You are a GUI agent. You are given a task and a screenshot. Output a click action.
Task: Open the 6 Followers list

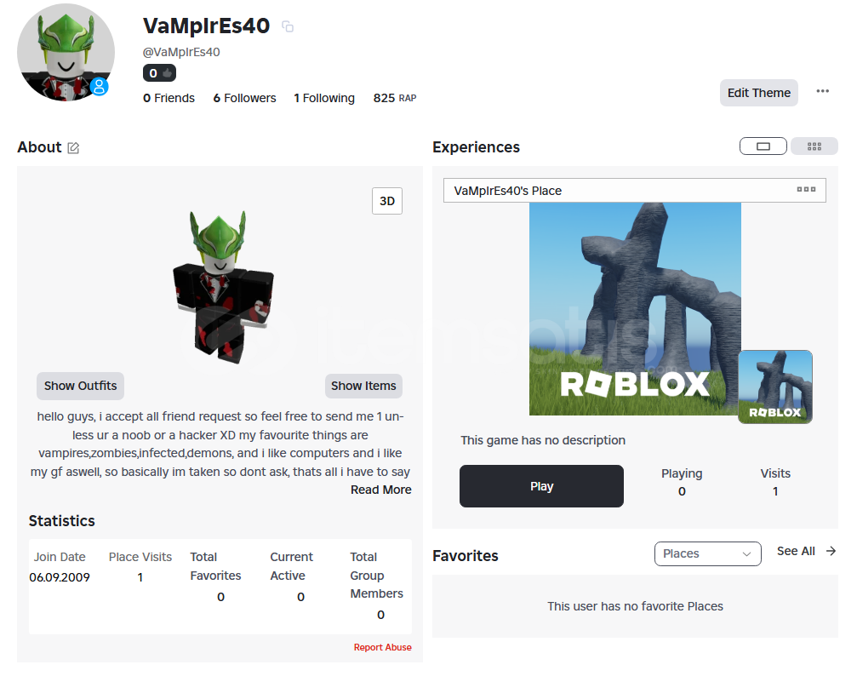click(x=244, y=98)
